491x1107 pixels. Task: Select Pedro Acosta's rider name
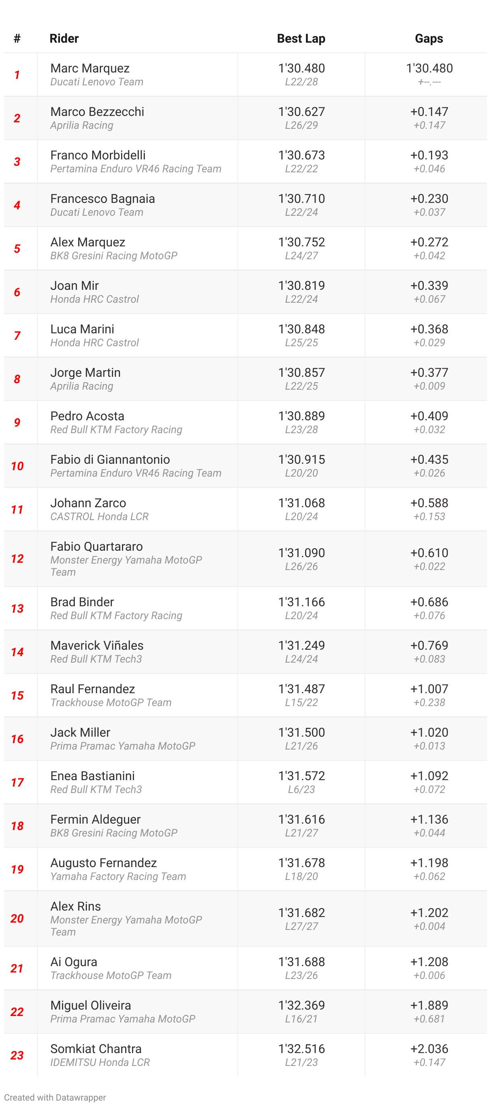click(x=87, y=416)
